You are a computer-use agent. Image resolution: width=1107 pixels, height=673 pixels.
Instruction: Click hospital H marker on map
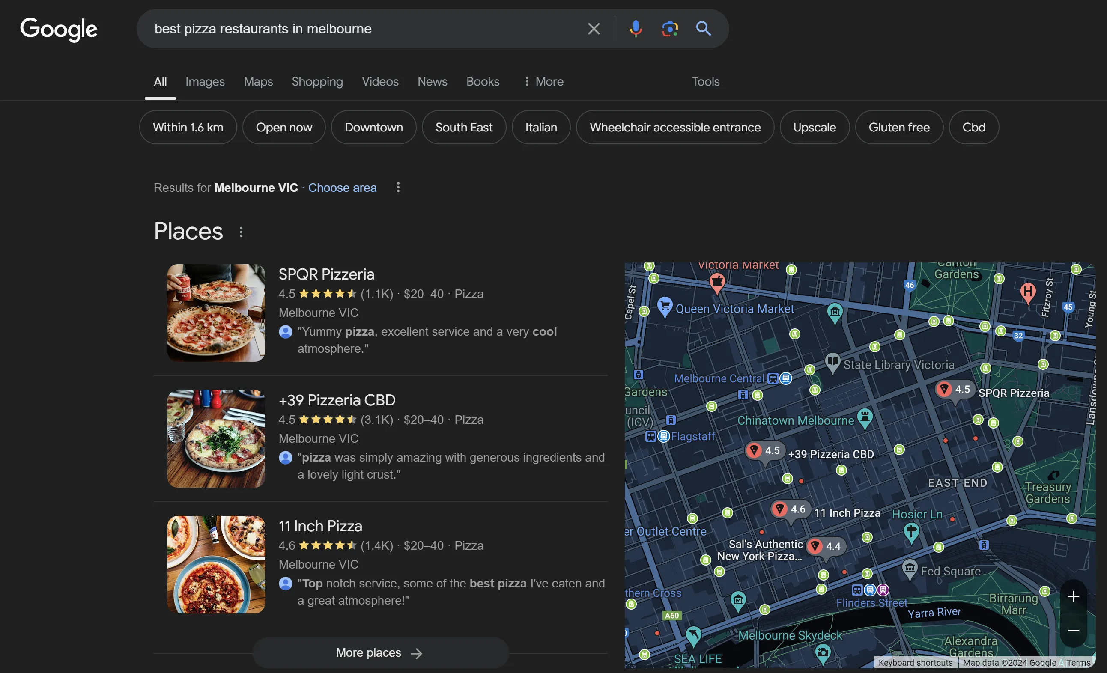tap(1027, 292)
